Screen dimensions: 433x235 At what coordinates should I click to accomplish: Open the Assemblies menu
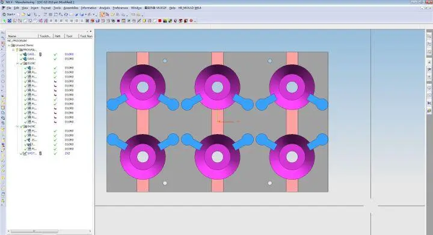coord(71,8)
